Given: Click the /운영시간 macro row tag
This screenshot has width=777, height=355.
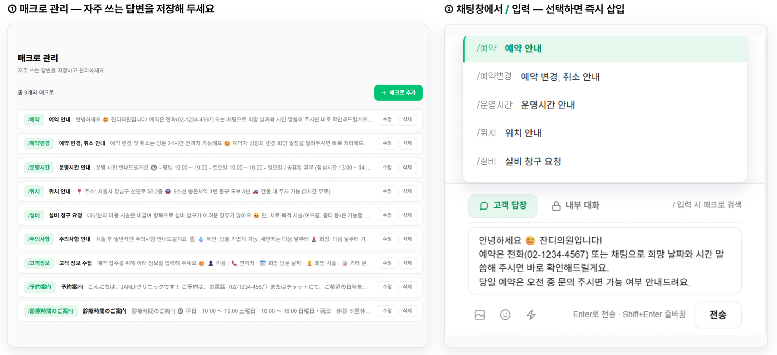Looking at the screenshot, I should pos(39,168).
